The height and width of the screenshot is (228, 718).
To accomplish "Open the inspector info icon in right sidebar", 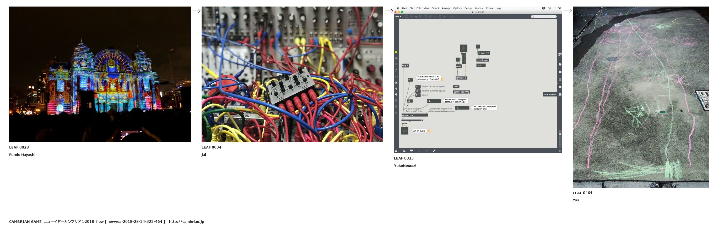I will [x=560, y=65].
